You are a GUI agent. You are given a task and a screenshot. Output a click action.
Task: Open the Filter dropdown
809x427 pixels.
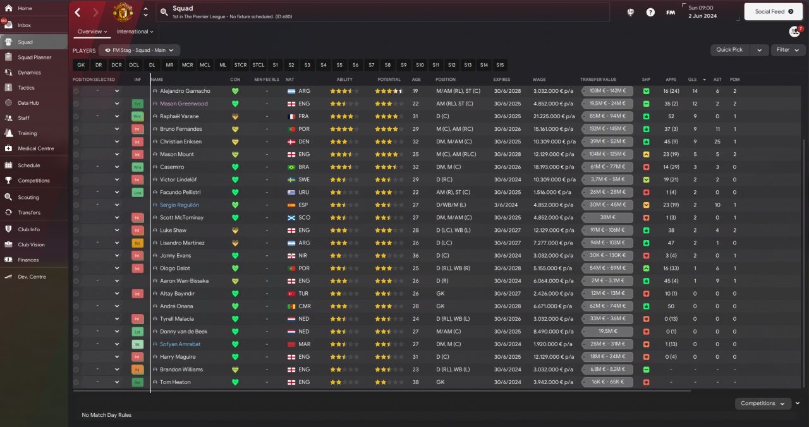[x=788, y=50]
